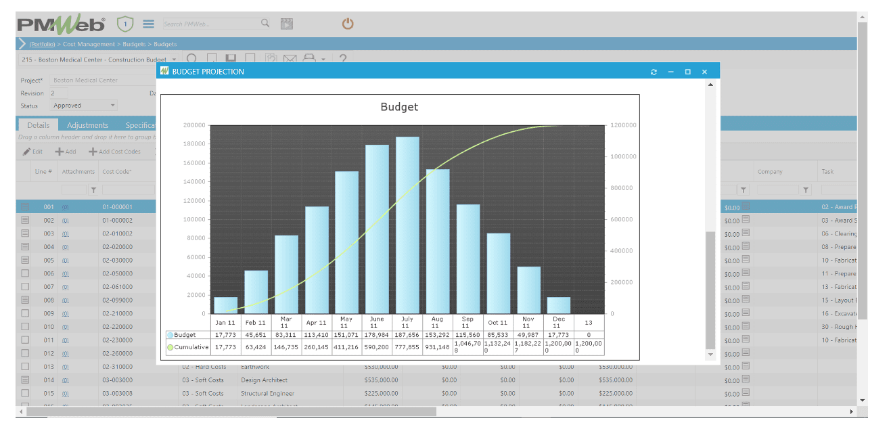
Task: Click page scrollbar up arrow
Action: pyautogui.click(x=863, y=16)
